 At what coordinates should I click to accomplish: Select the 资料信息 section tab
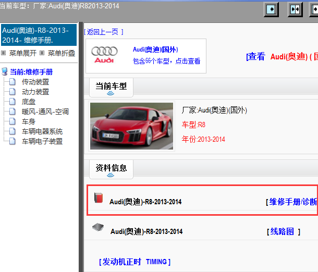pos(112,169)
